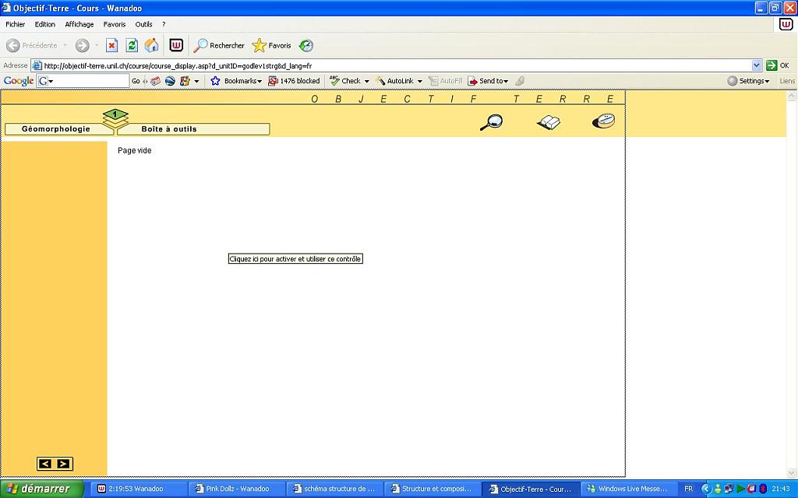The width and height of the screenshot is (798, 498).
Task: Open the Affichage menu
Action: pos(79,24)
